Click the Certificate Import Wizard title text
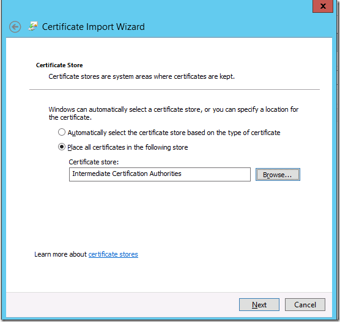The width and height of the screenshot is (340, 322). click(x=93, y=27)
